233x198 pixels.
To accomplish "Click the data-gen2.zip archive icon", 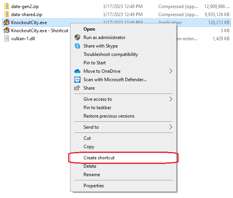I will tap(7, 6).
